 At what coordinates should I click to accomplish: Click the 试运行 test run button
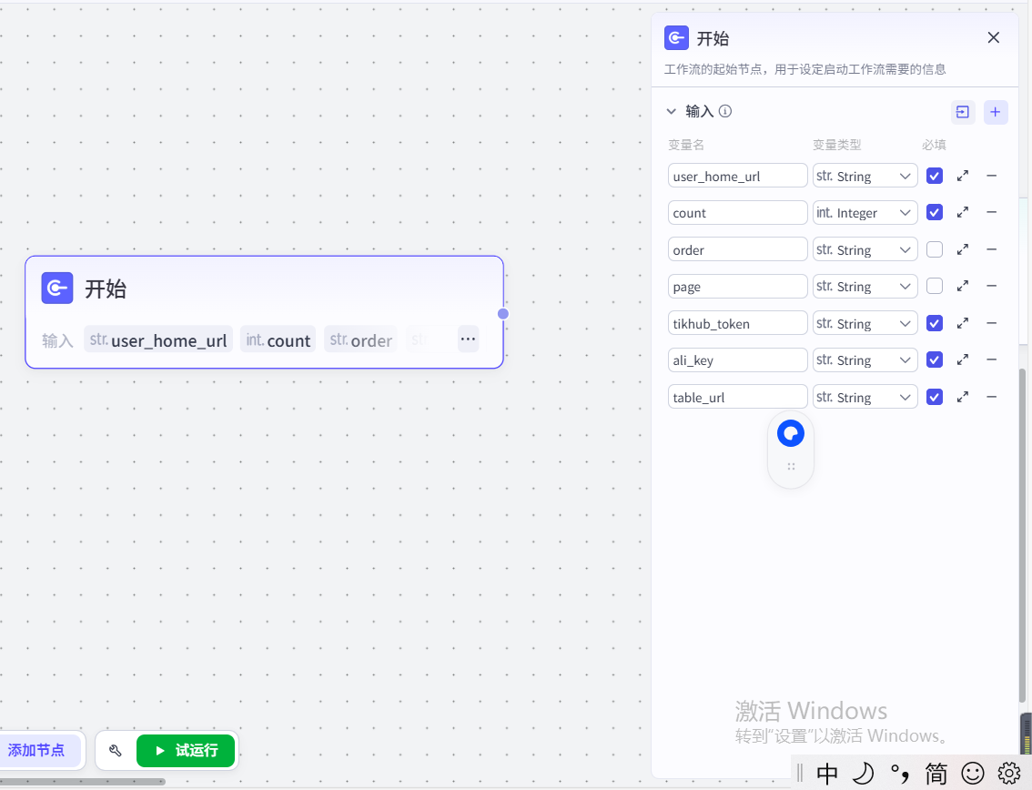click(x=186, y=751)
